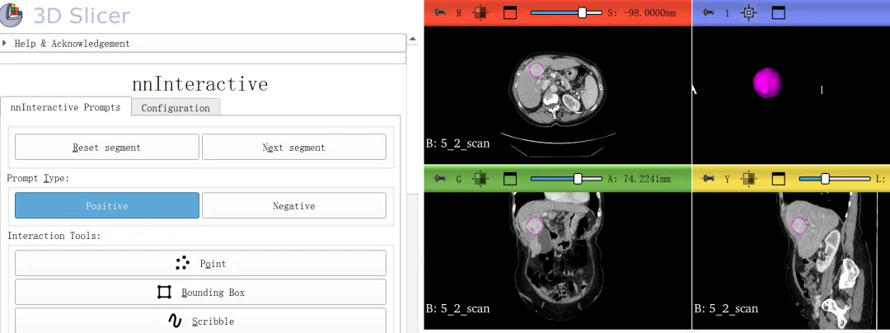This screenshot has width=890, height=333.
Task: Click the G label in green view
Action: click(x=459, y=179)
